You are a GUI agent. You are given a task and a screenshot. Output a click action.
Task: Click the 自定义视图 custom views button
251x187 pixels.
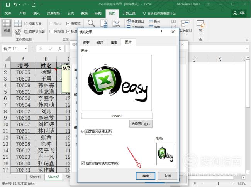click(x=34, y=32)
